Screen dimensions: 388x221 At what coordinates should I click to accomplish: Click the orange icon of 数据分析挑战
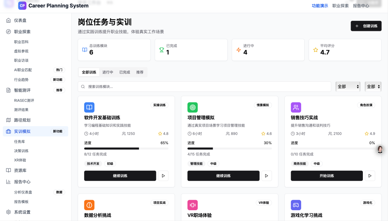(x=89, y=205)
